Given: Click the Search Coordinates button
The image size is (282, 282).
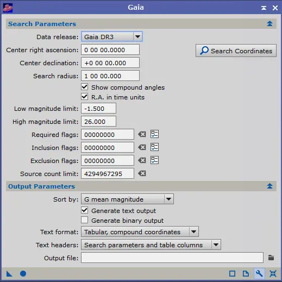Looking at the screenshot, I should click(236, 51).
